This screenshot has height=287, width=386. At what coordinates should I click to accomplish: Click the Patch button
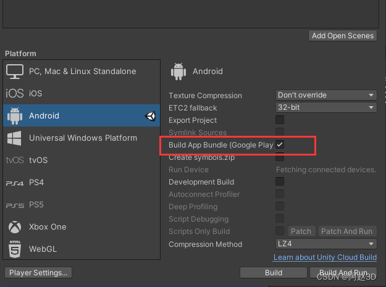coord(301,231)
